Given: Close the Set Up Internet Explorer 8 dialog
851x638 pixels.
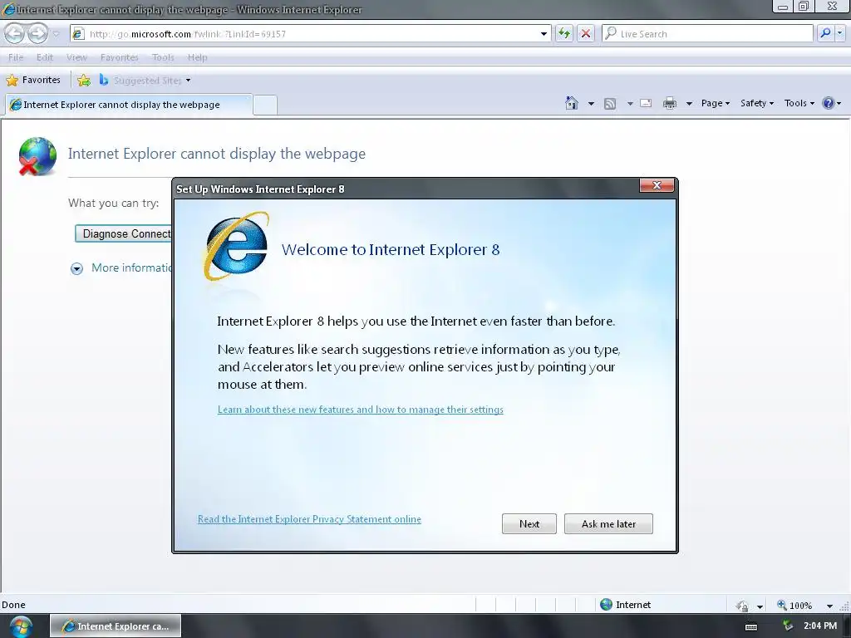Looking at the screenshot, I should point(657,185).
